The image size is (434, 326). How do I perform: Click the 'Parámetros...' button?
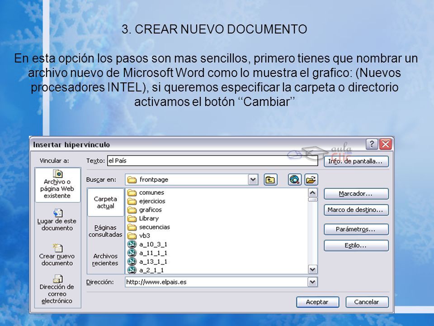[x=356, y=229]
